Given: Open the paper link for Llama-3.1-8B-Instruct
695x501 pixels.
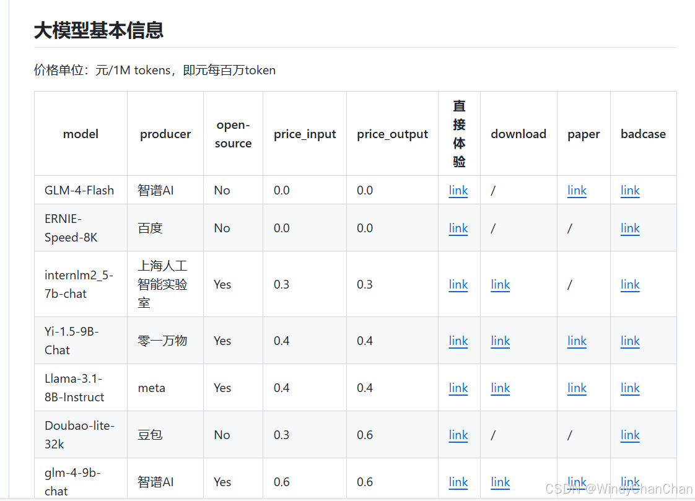Looking at the screenshot, I should coord(577,388).
